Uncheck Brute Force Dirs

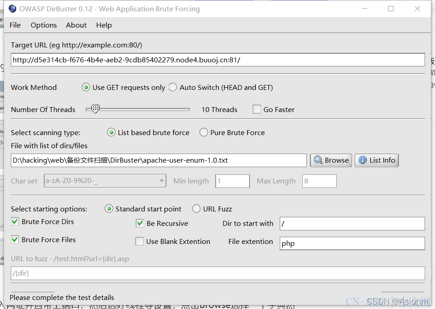[x=15, y=222]
